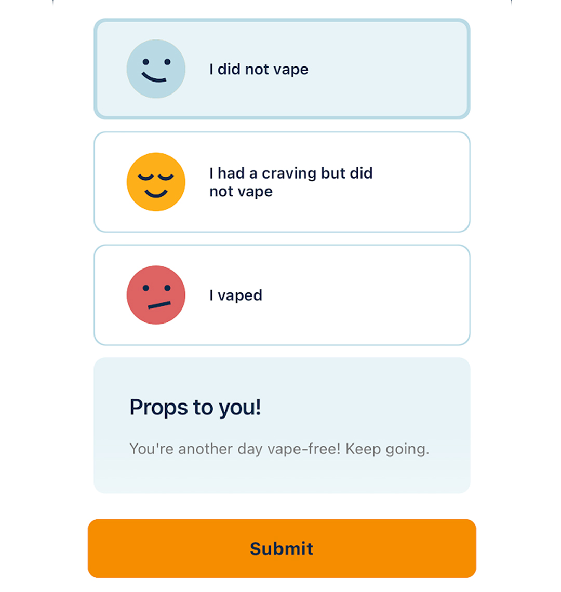Click the yellow closed-eyes face icon
Viewport: 561px width, 592px height.
point(156,182)
